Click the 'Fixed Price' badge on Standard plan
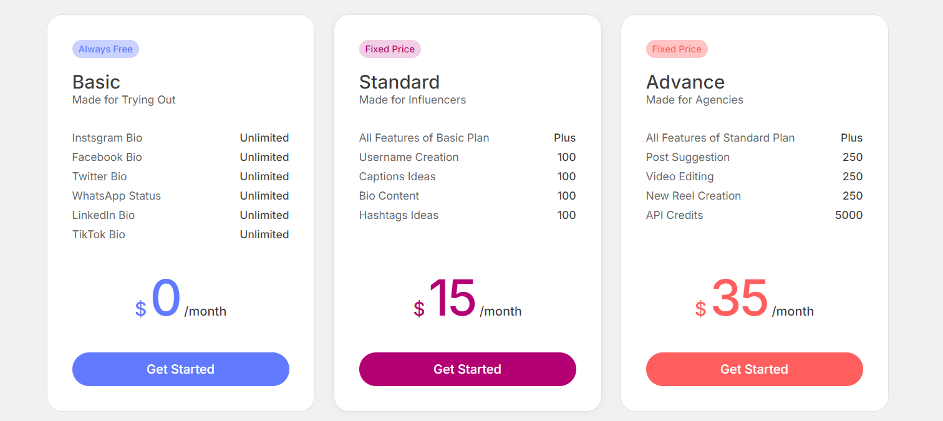Image resolution: width=943 pixels, height=421 pixels. pos(390,49)
